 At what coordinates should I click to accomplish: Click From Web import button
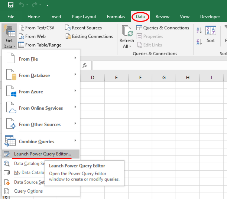(x=32, y=36)
